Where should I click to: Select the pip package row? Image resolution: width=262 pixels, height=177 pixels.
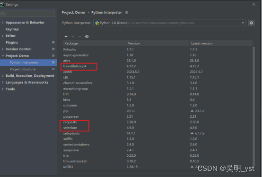(x=157, y=111)
